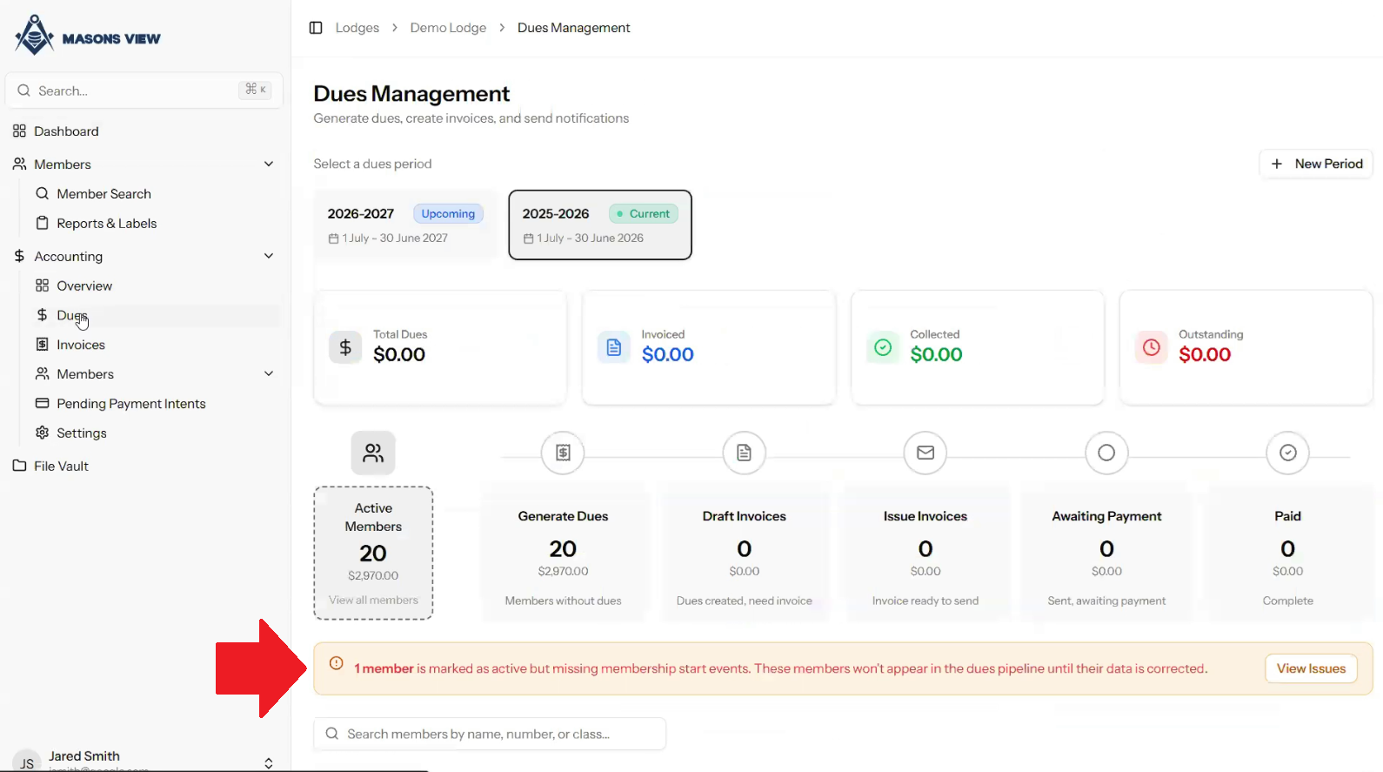Click the JS user avatar

(27, 762)
